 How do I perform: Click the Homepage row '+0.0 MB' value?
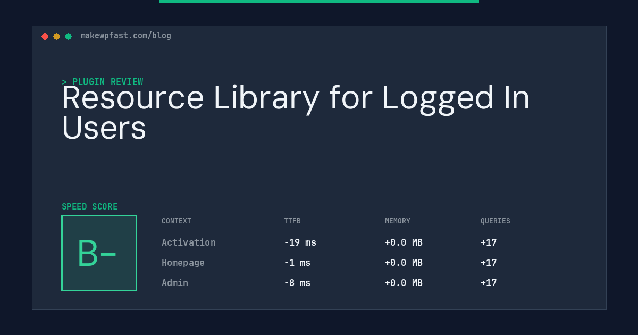[404, 263]
